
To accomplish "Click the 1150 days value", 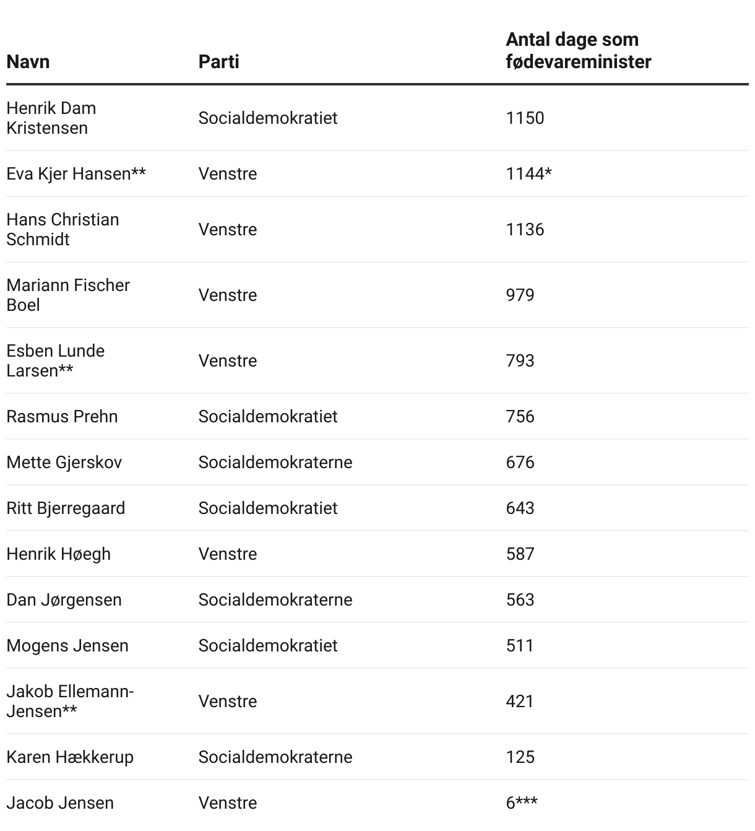I will coord(525,118).
